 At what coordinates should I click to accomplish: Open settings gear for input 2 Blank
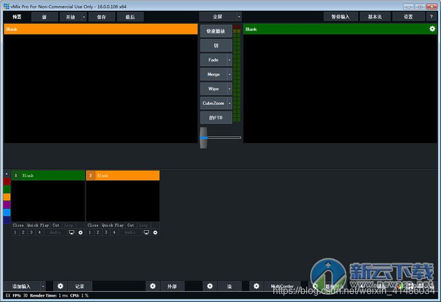coord(155,232)
